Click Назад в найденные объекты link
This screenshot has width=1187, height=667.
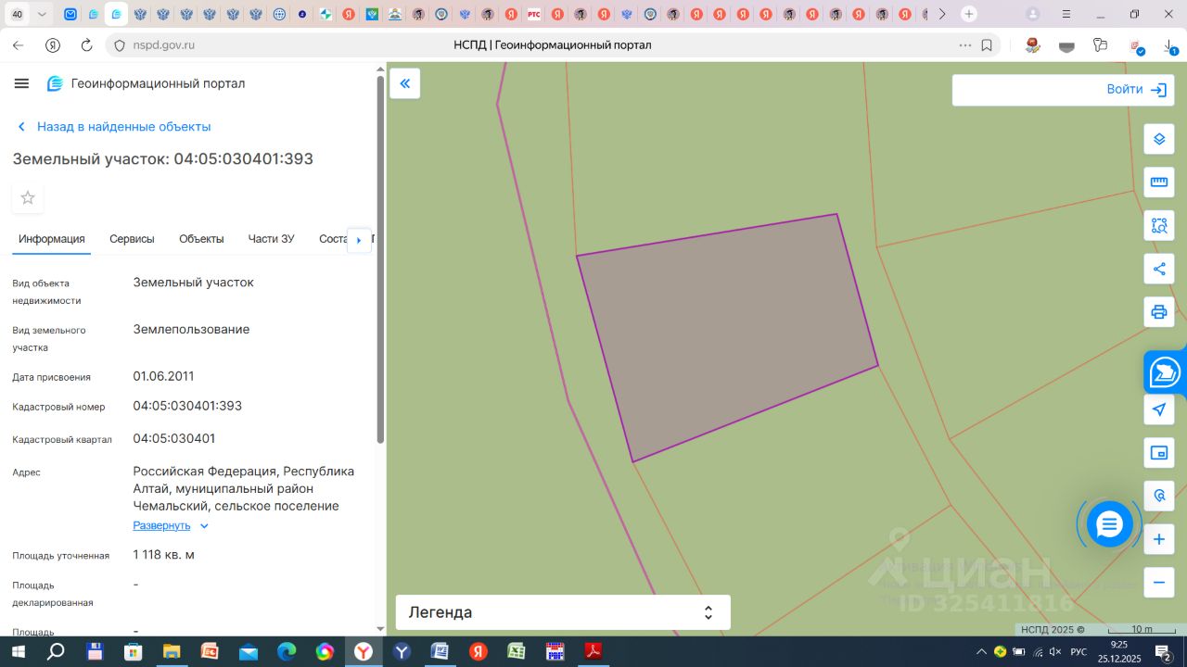point(114,127)
